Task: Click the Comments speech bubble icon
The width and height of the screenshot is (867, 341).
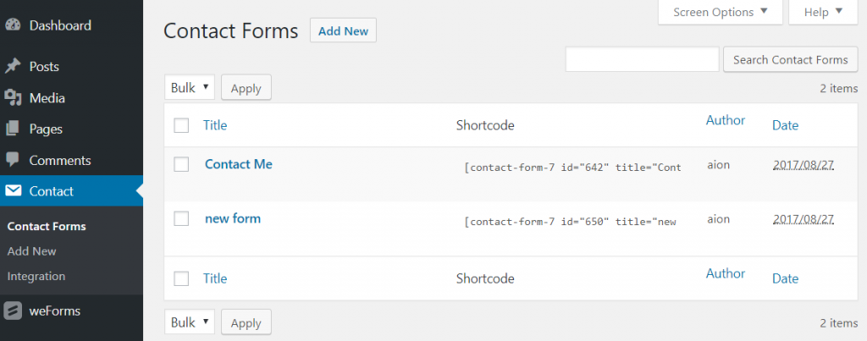Action: click(x=13, y=160)
